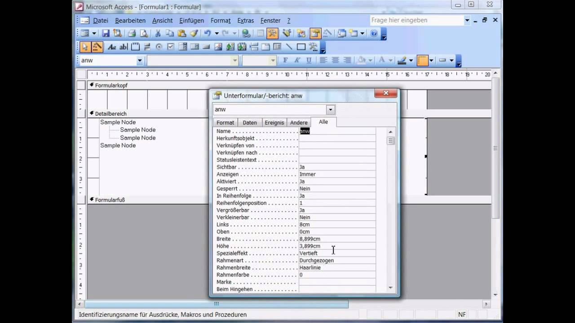Switch to the Andere properties tab

[x=299, y=122]
